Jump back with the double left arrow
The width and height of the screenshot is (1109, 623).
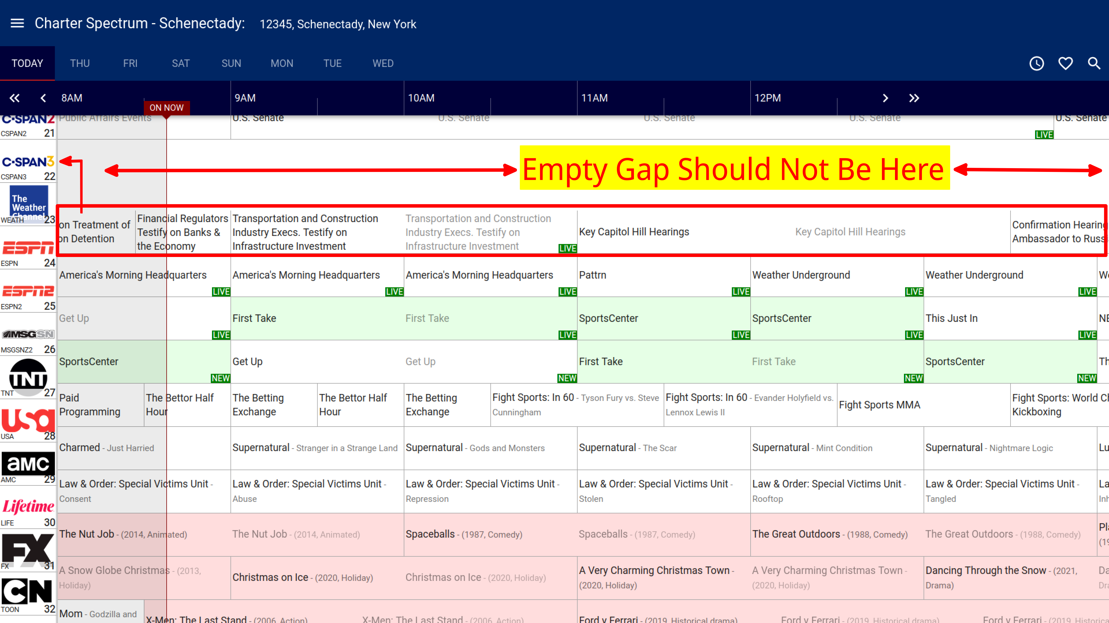pos(15,98)
